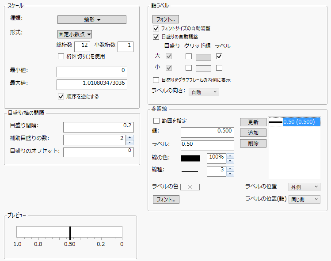This screenshot has height=261, width=331.
Task: Click the 総桁数 field showing 12
Action: pyautogui.click(x=82, y=46)
